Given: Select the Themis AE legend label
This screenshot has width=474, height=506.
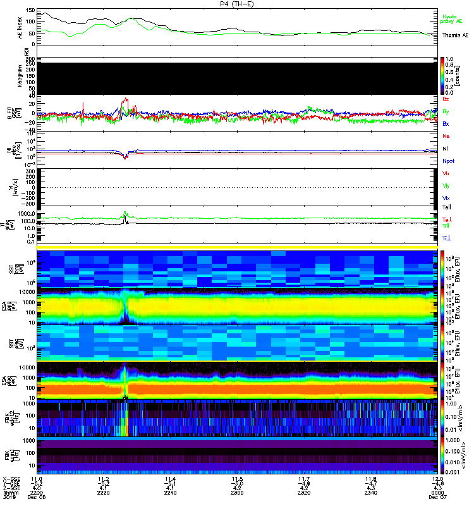Looking at the screenshot, I should (x=455, y=35).
